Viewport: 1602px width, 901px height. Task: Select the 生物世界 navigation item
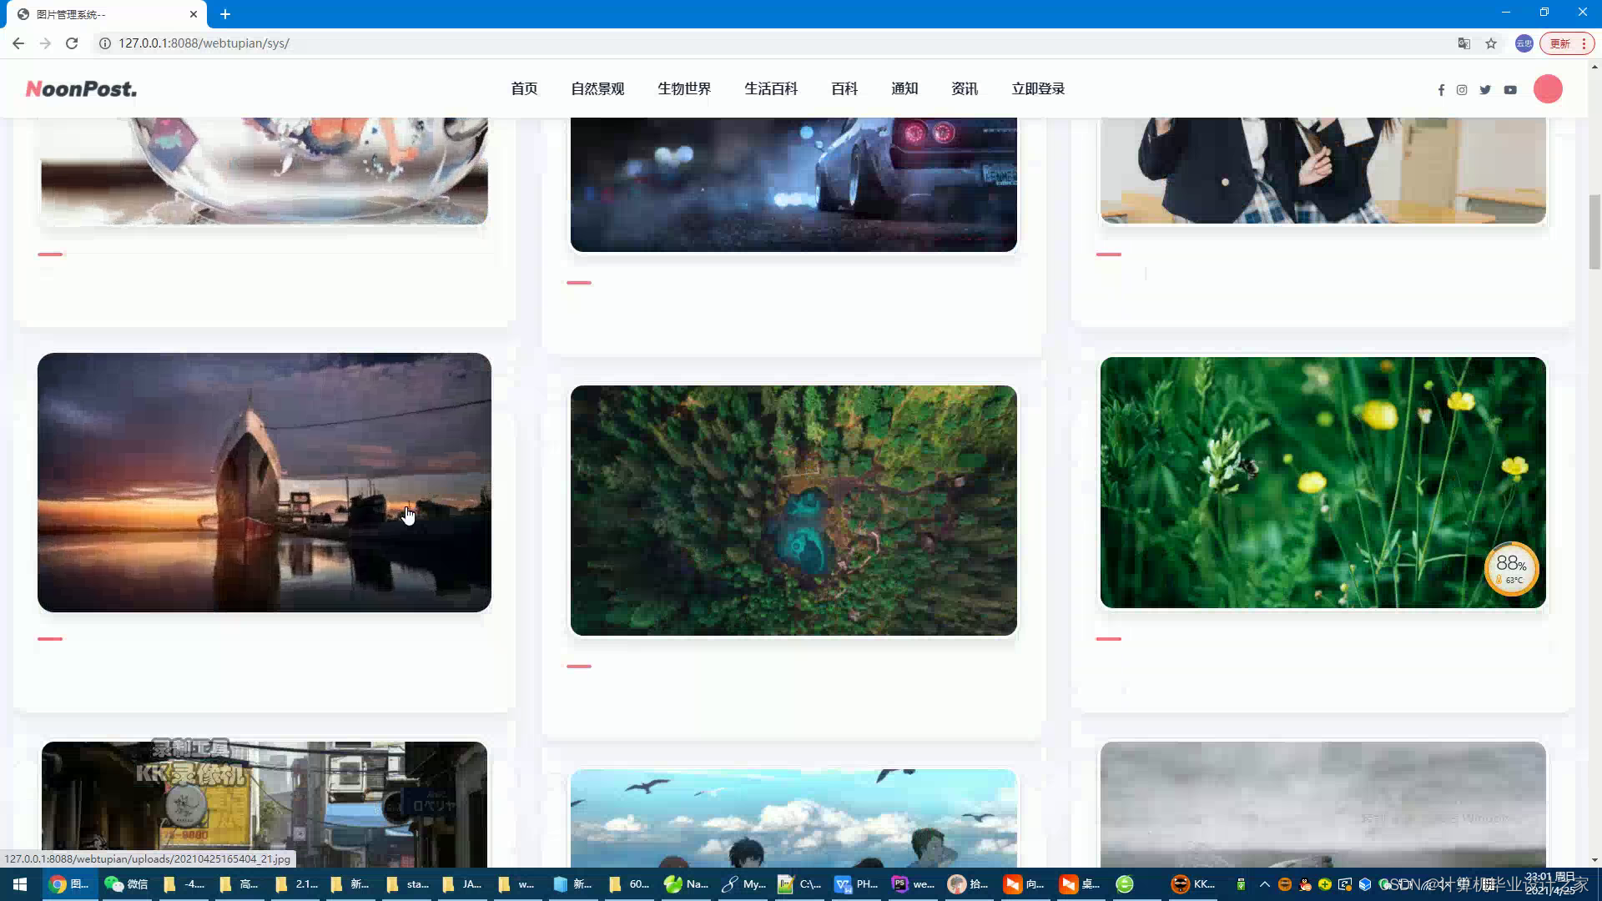[684, 89]
